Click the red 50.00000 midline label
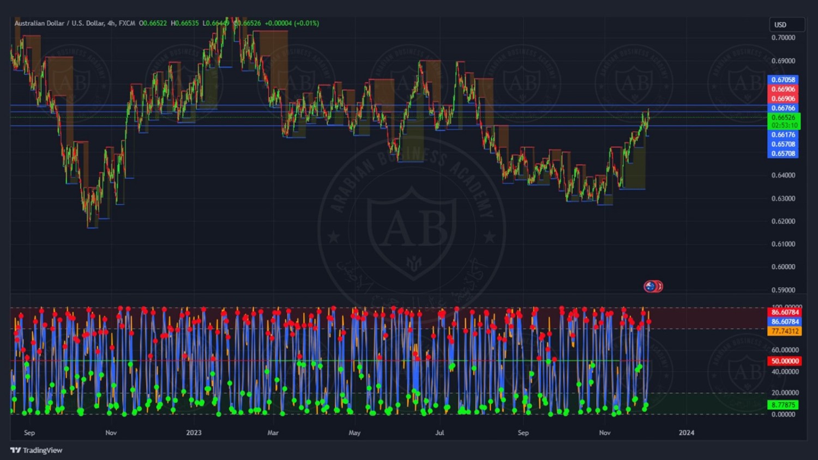 pyautogui.click(x=784, y=361)
